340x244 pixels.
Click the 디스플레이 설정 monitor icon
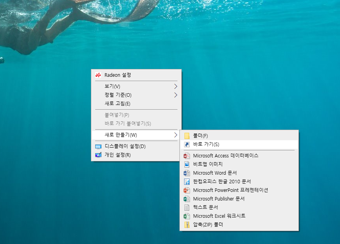click(98, 146)
